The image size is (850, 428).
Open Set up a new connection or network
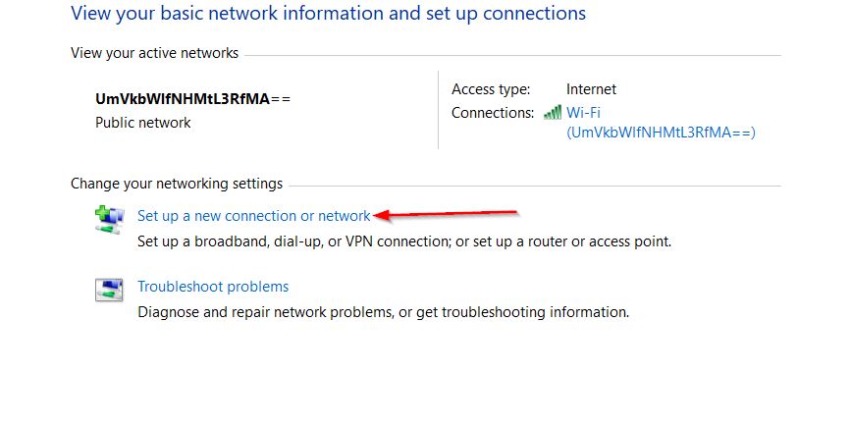pyautogui.click(x=253, y=216)
